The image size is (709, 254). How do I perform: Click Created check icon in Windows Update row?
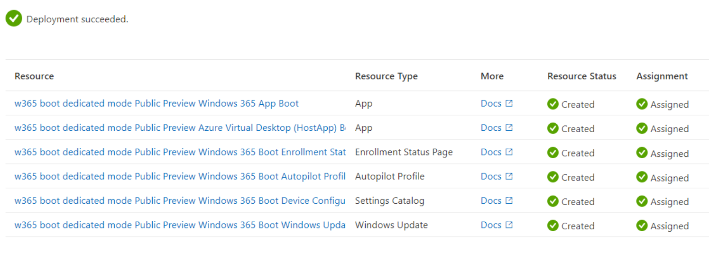(x=553, y=226)
